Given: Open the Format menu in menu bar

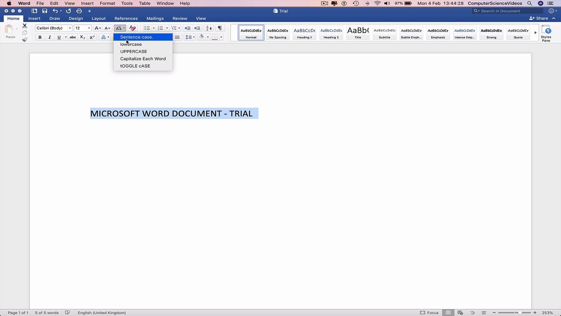Looking at the screenshot, I should [x=107, y=3].
